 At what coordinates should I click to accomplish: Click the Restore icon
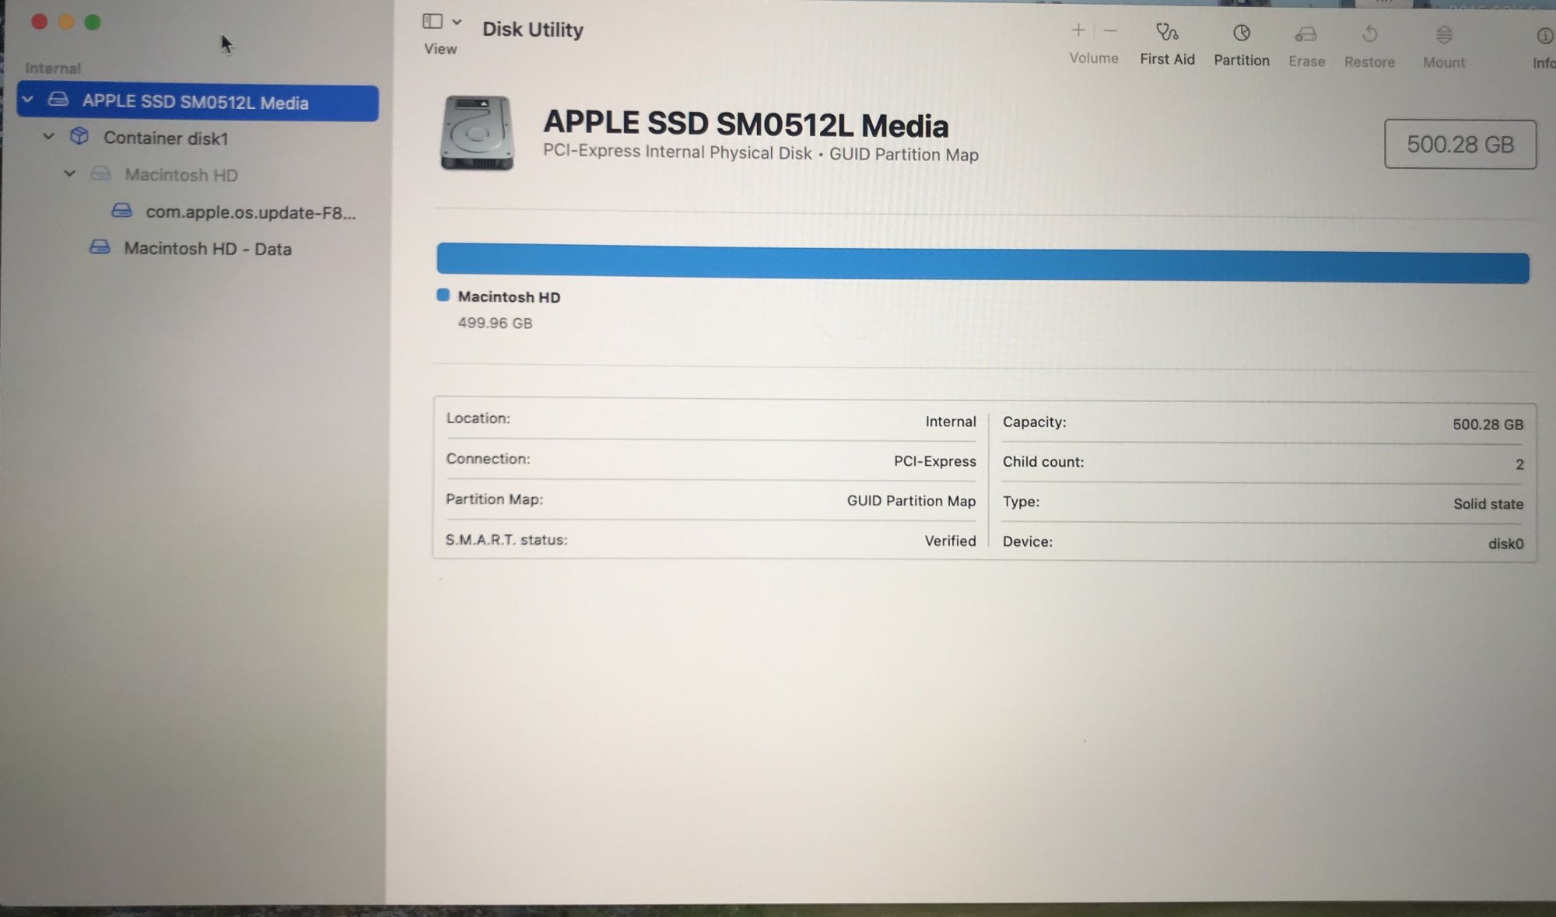[x=1369, y=35]
